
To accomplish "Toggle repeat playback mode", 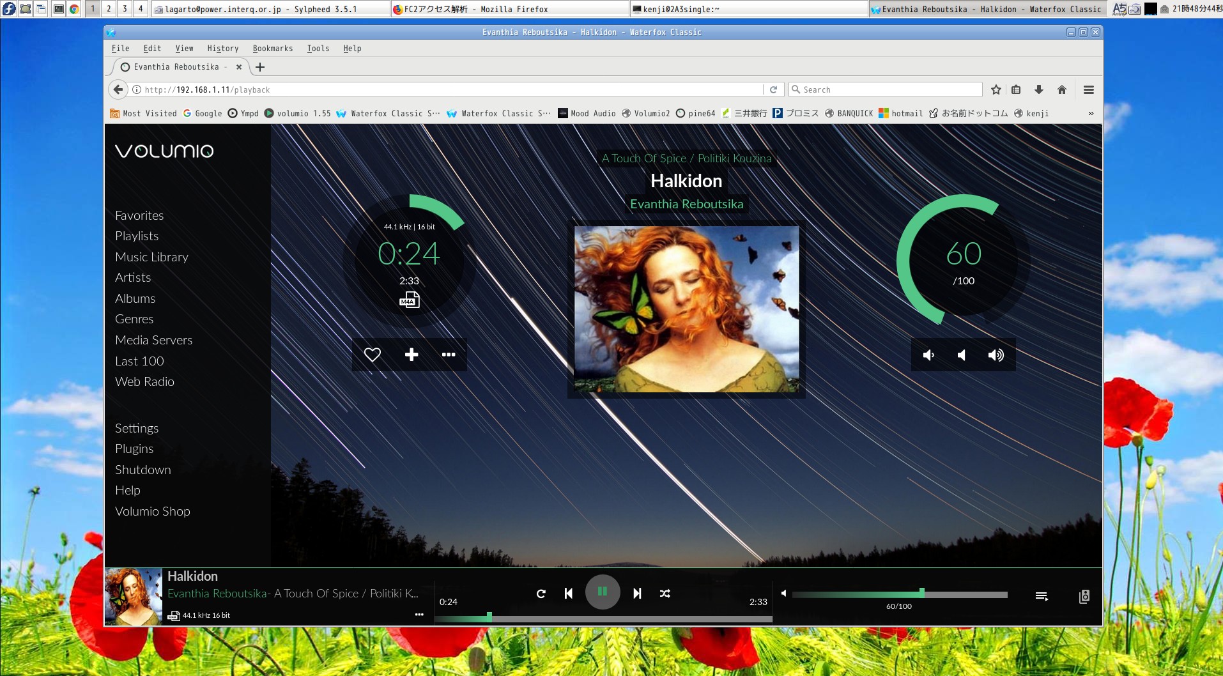I will point(541,594).
